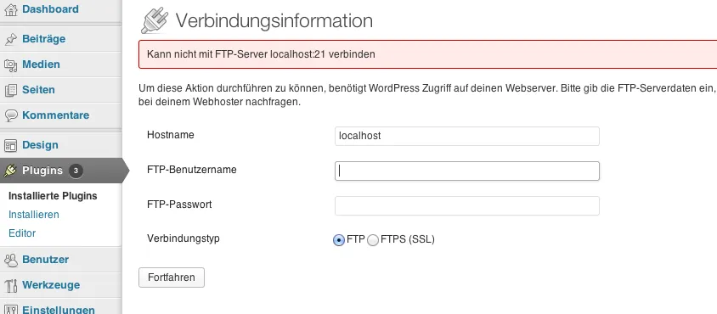
Task: Click the Seiten pages icon
Action: (10, 90)
